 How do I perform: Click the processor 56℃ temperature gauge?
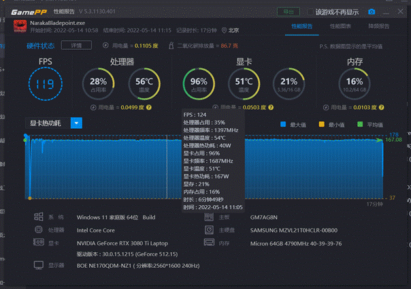coord(144,85)
